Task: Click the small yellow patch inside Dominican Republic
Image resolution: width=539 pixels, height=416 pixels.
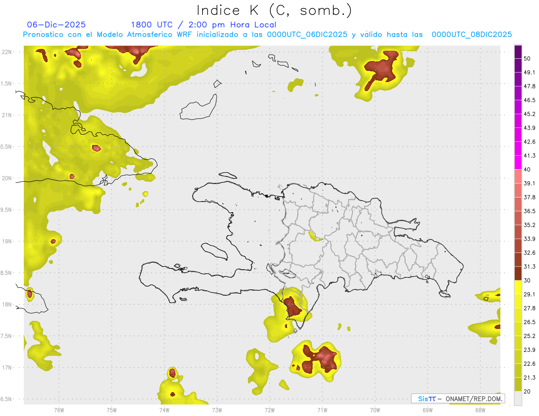Action: (x=314, y=236)
